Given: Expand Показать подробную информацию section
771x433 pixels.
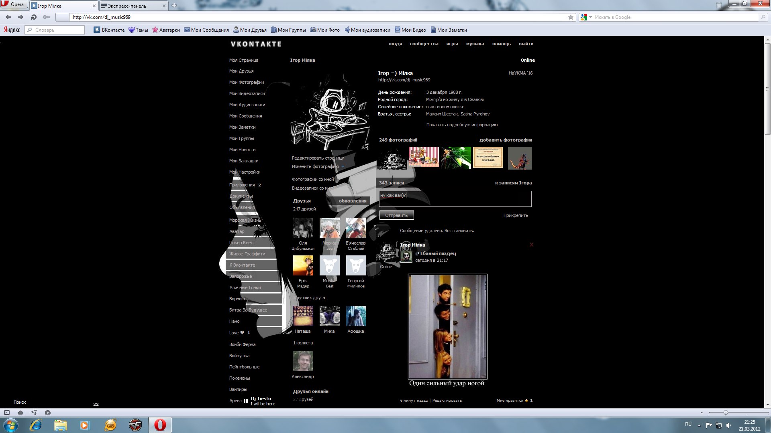Looking at the screenshot, I should coord(462,125).
